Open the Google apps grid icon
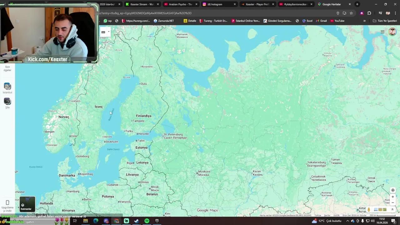The width and height of the screenshot is (400, 225). pyautogui.click(x=382, y=32)
